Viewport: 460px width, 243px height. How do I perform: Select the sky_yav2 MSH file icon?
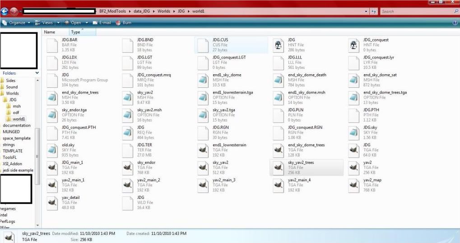click(128, 98)
